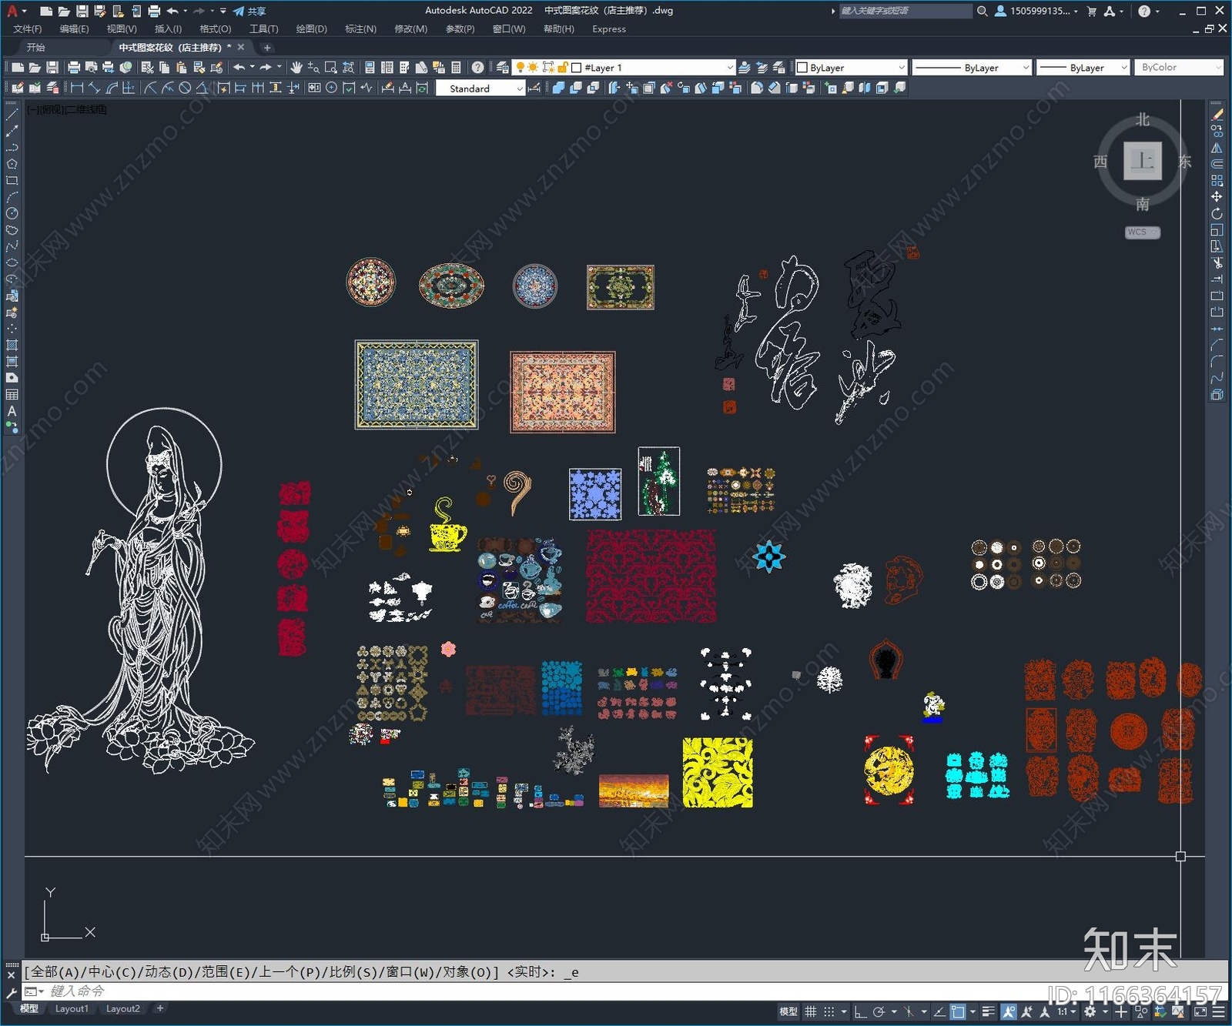Expand the user account 1505999135 dropdown
Viewport: 1232px width, 1026px height.
pyautogui.click(x=1037, y=11)
